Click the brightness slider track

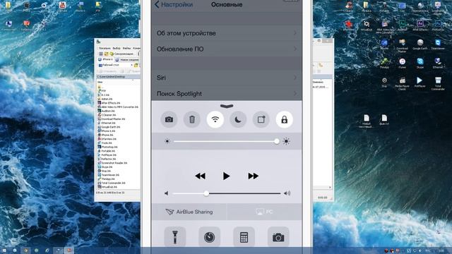(x=226, y=141)
